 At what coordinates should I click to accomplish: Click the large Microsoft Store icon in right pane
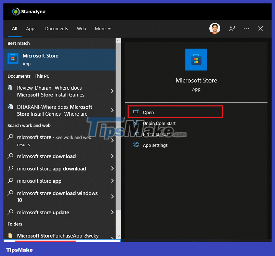pos(196,60)
